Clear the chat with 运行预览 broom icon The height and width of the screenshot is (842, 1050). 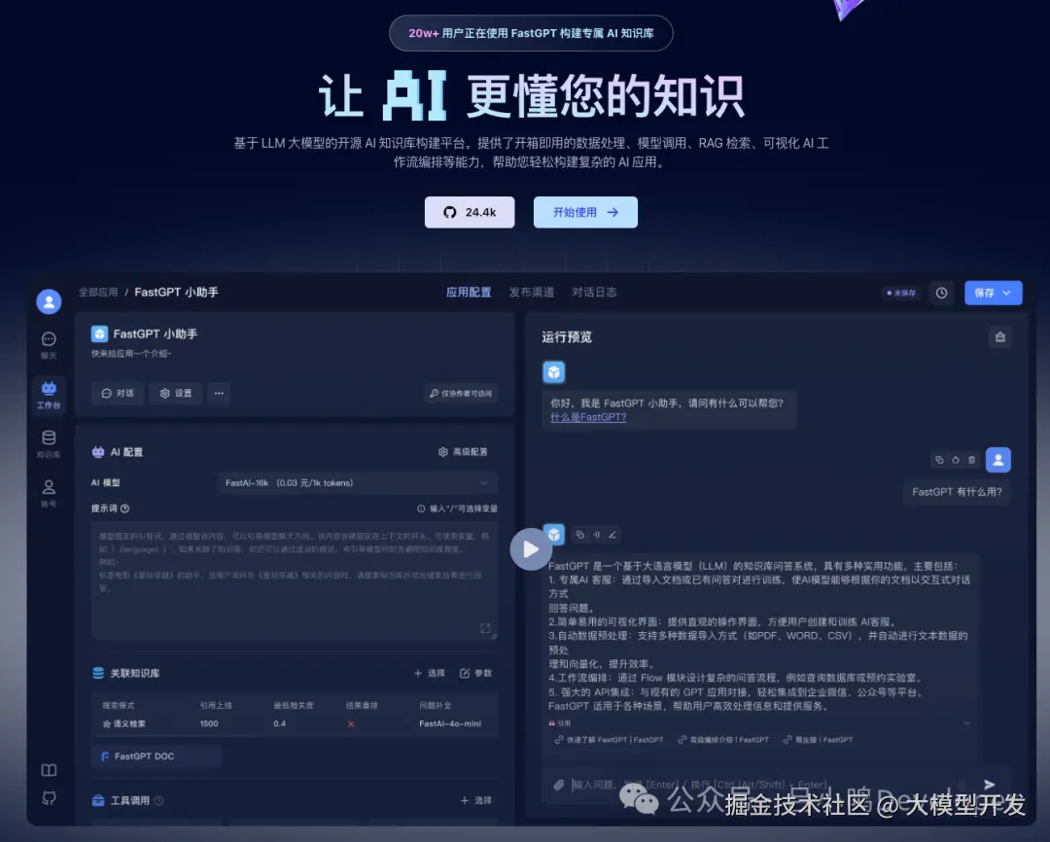pyautogui.click(x=1000, y=337)
